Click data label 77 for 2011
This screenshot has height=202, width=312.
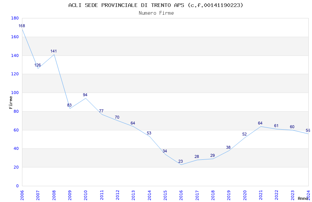pos(101,111)
